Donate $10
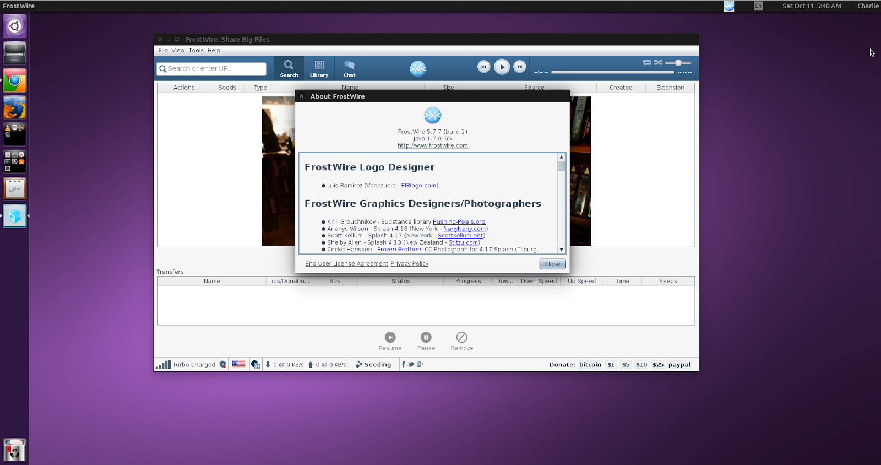 coord(641,365)
